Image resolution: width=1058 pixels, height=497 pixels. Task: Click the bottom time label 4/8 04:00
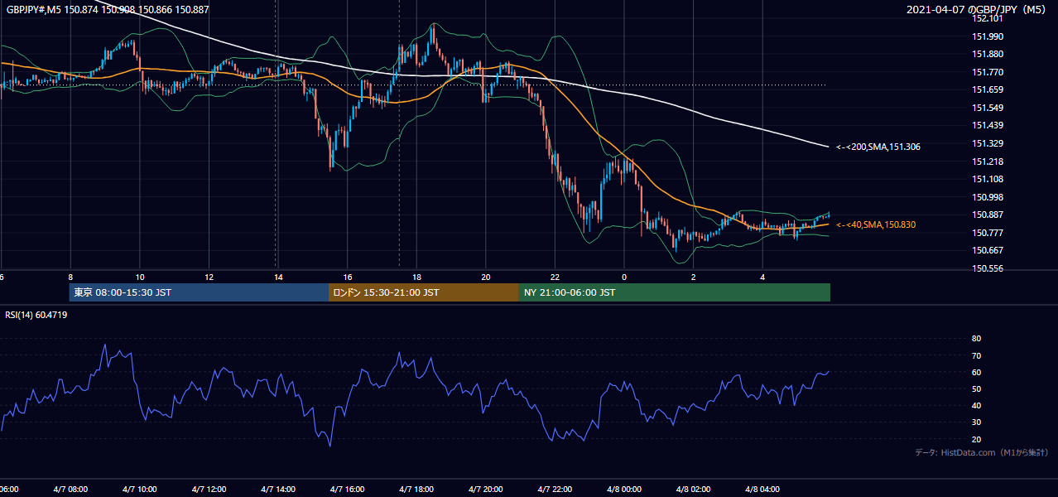(x=762, y=490)
